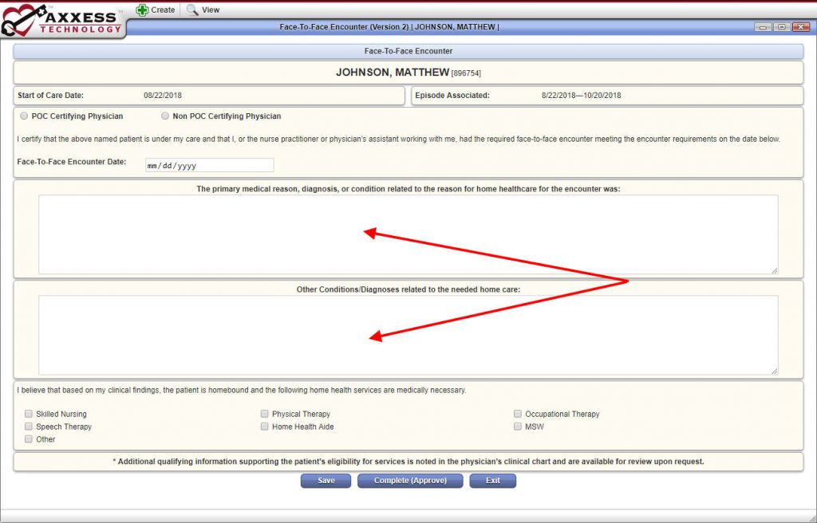
Task: Tick the Home Health Aide checkbox
Action: click(265, 426)
